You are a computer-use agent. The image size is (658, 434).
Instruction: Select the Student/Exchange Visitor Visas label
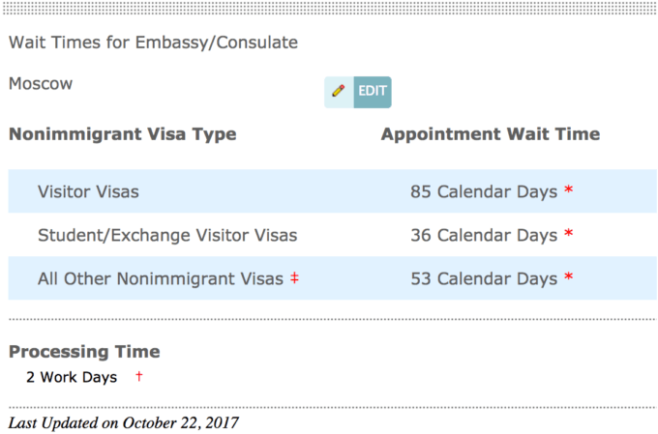tap(167, 235)
